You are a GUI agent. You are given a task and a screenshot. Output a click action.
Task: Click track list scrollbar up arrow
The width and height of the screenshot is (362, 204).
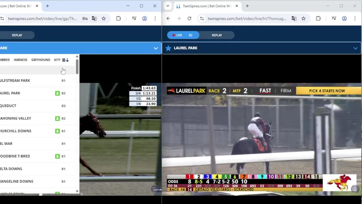click(x=77, y=57)
